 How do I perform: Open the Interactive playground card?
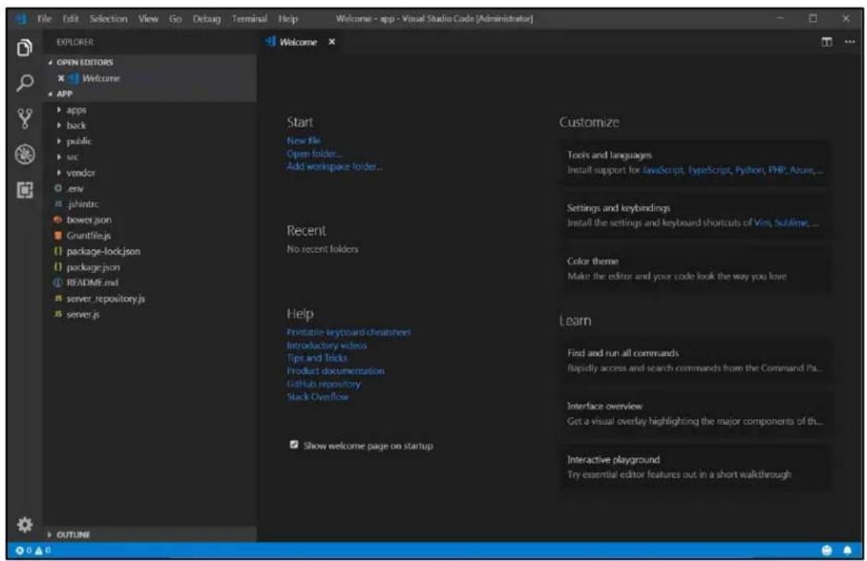click(x=695, y=467)
